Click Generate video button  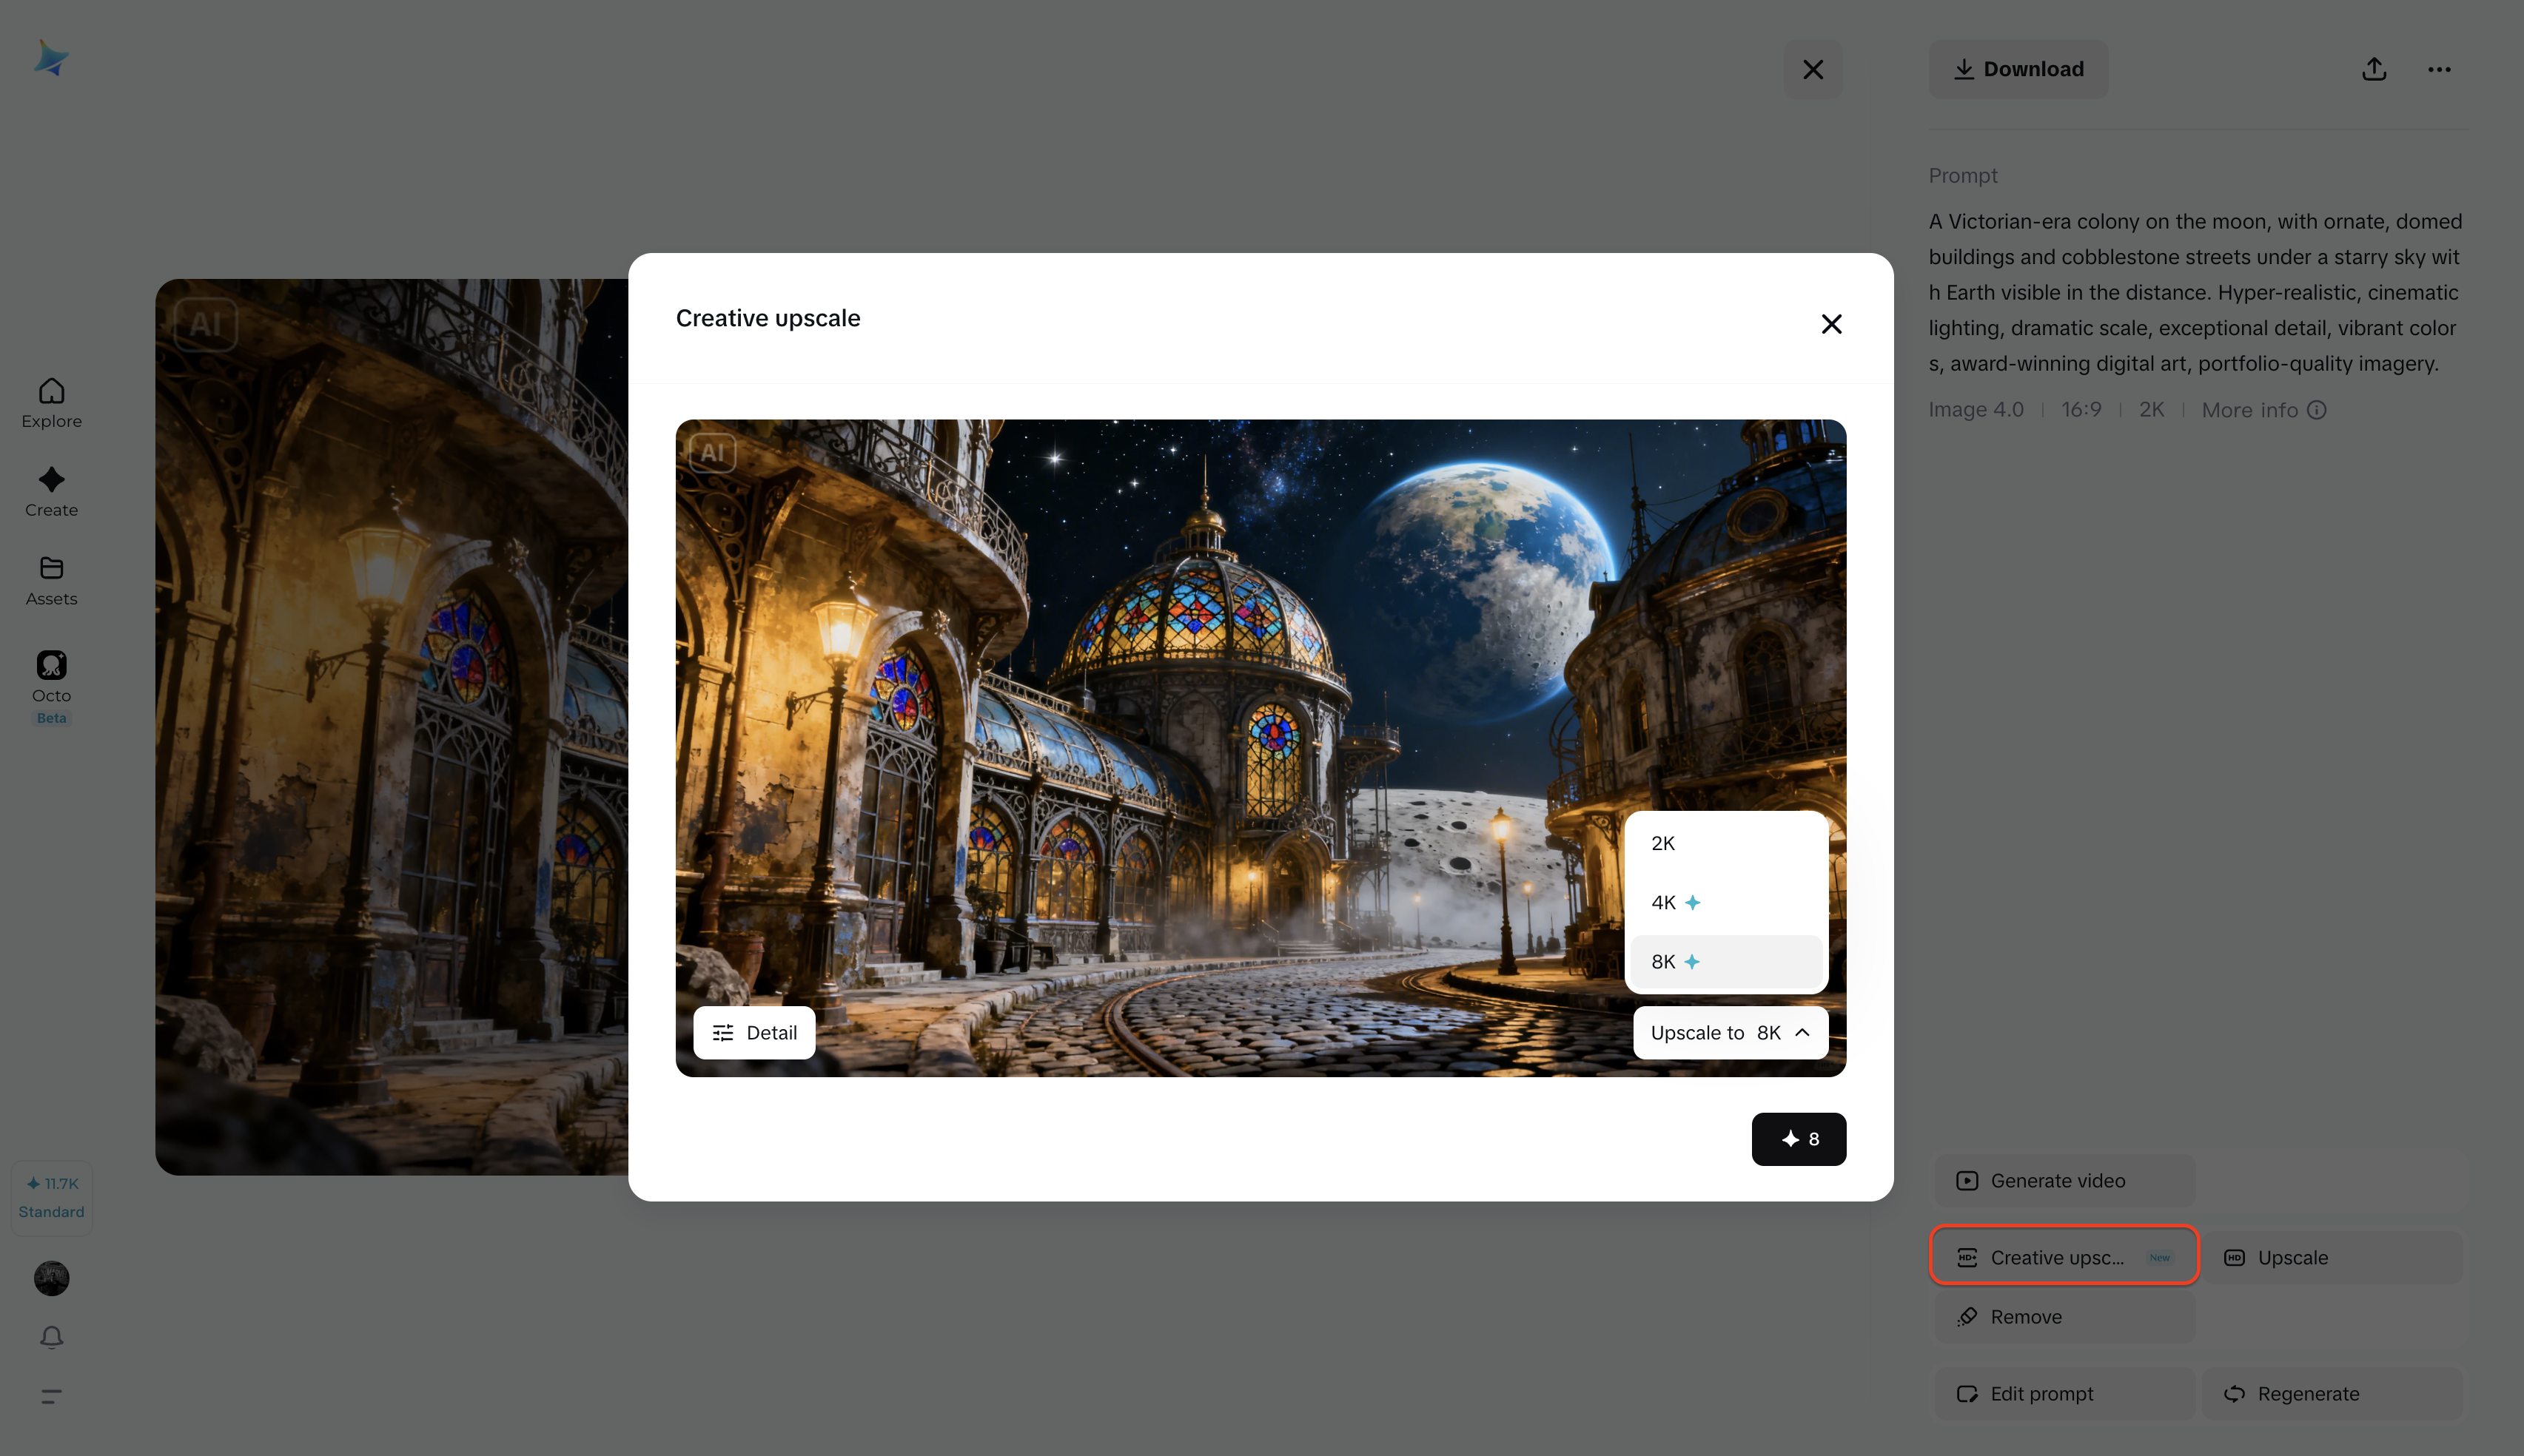[2065, 1181]
